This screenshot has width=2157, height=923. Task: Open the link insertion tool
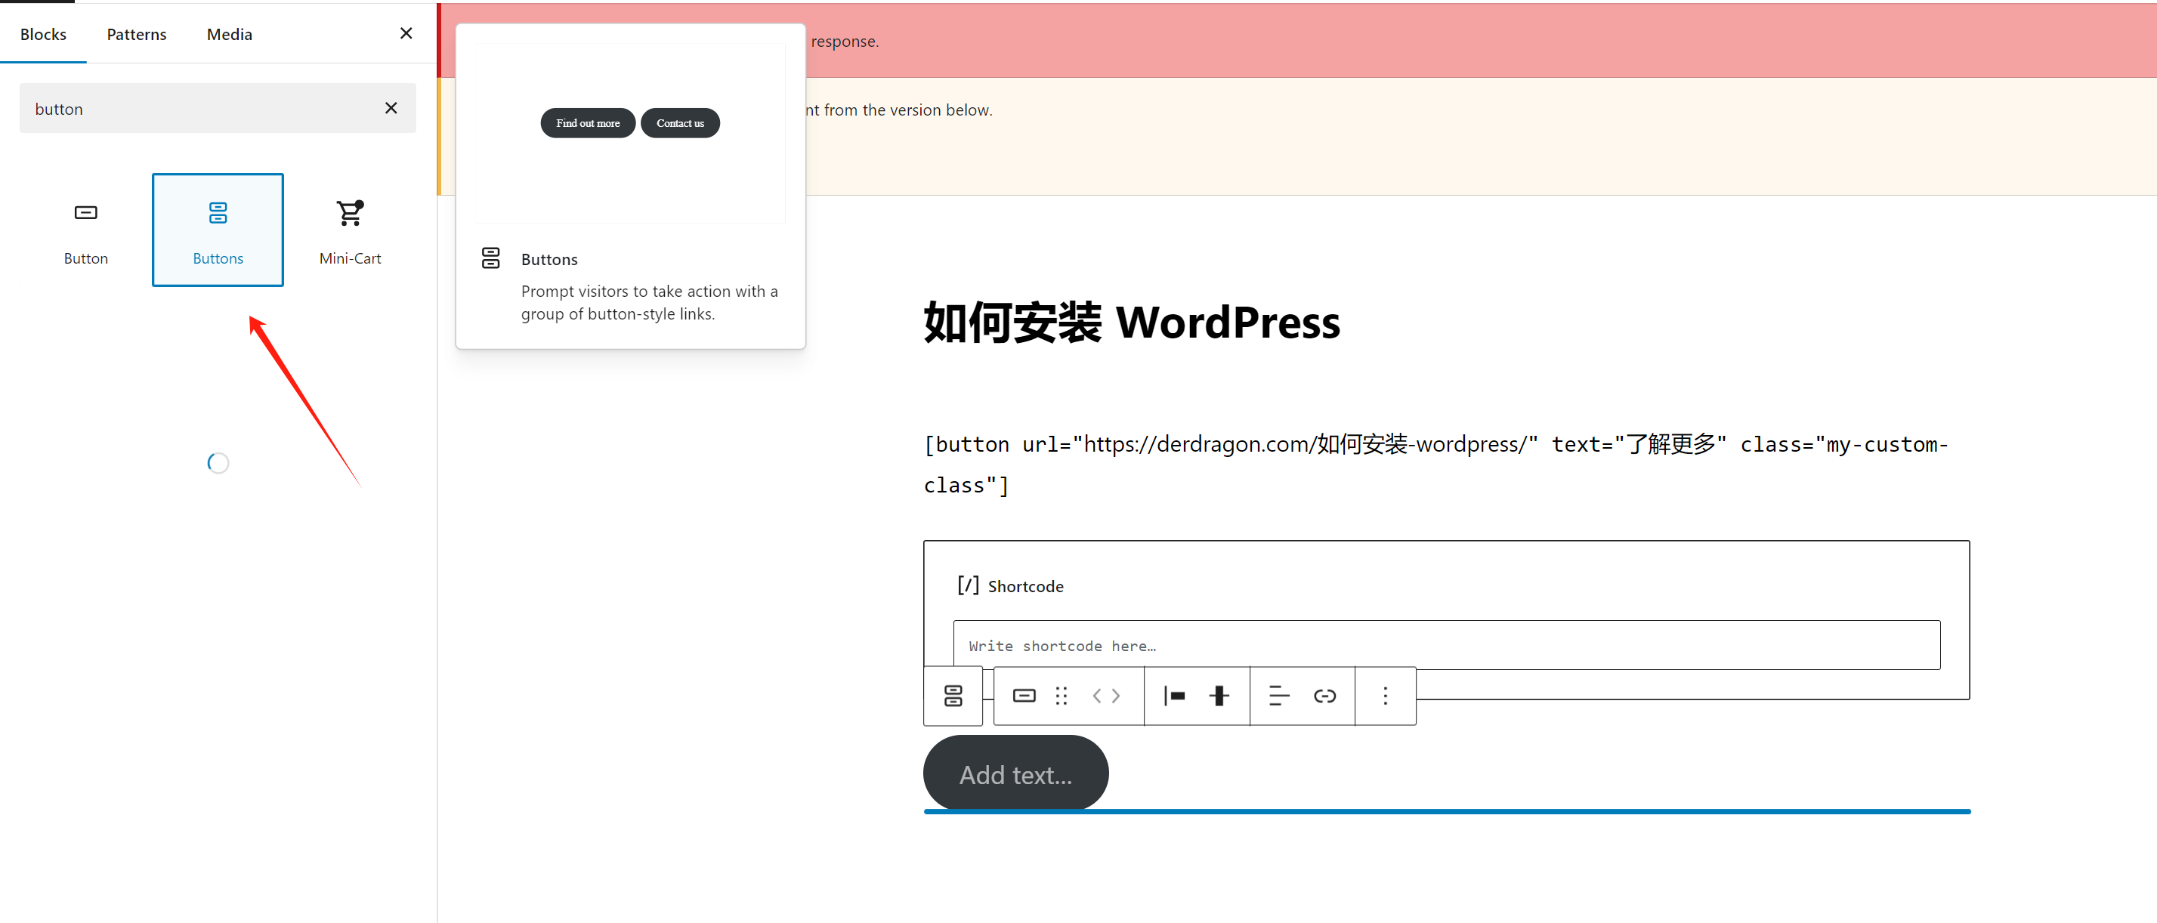tap(1324, 696)
